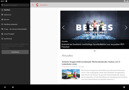Open the Kaufland menu item
This screenshot has width=129, height=90.
[15, 10]
